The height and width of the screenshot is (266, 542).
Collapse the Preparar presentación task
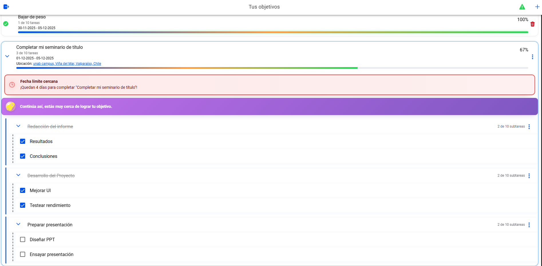tap(18, 224)
